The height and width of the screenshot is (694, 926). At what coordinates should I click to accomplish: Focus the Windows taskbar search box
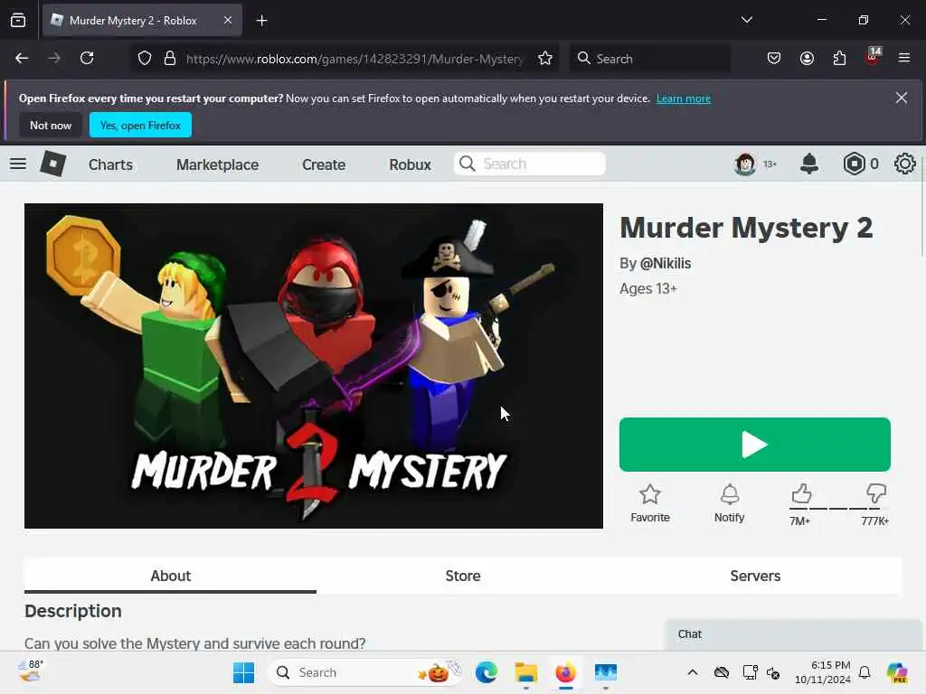[365, 672]
